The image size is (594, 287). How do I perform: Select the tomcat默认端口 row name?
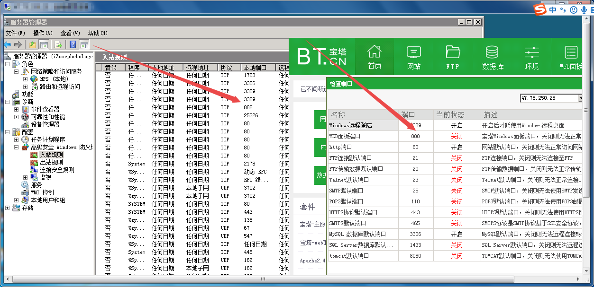click(349, 256)
